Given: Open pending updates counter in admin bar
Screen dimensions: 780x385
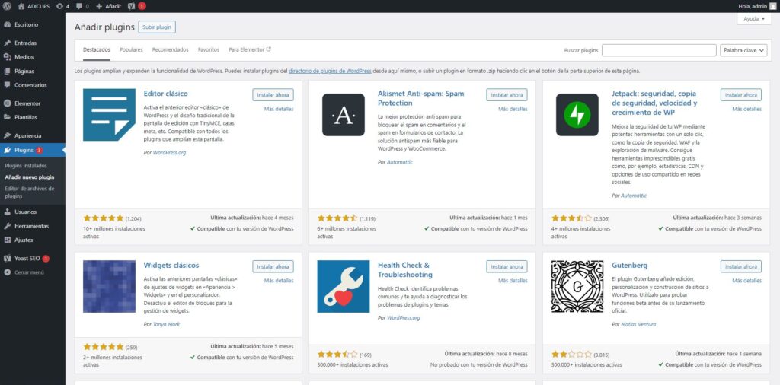Looking at the screenshot, I should tap(62, 6).
